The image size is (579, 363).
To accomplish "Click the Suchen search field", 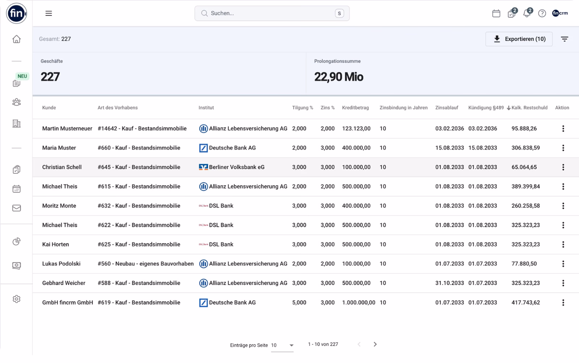I will click(272, 13).
